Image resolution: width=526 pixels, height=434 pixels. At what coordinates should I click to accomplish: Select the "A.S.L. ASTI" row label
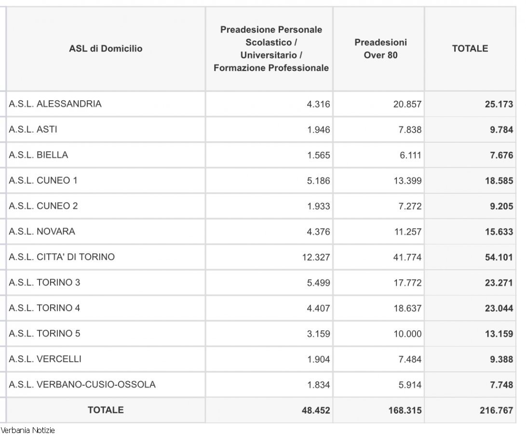pos(33,129)
